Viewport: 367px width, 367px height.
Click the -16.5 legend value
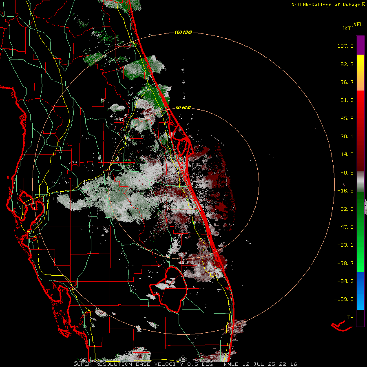tap(345, 191)
